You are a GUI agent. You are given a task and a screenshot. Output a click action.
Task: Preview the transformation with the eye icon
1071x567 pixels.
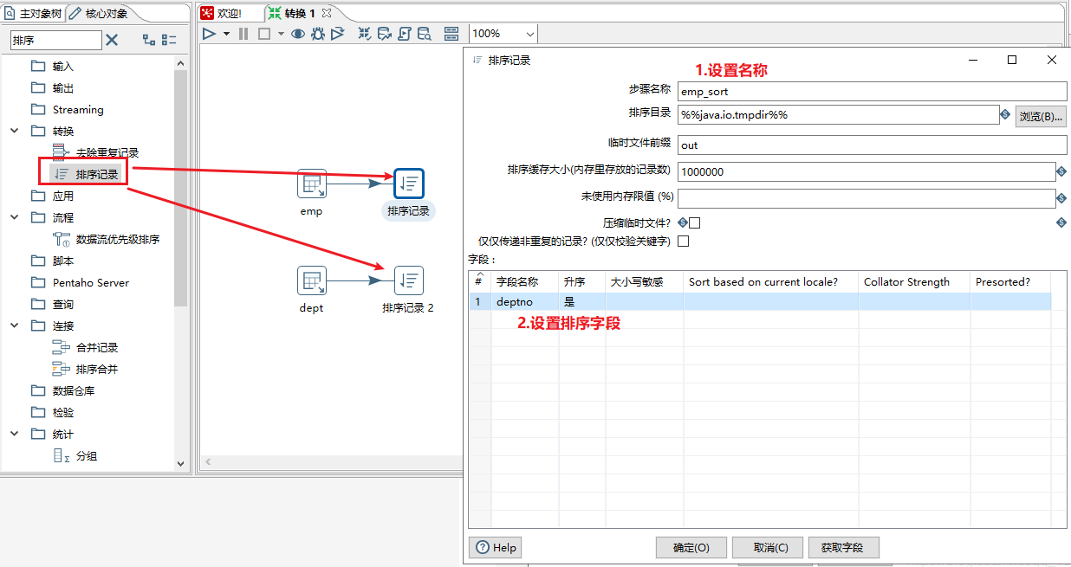[298, 34]
